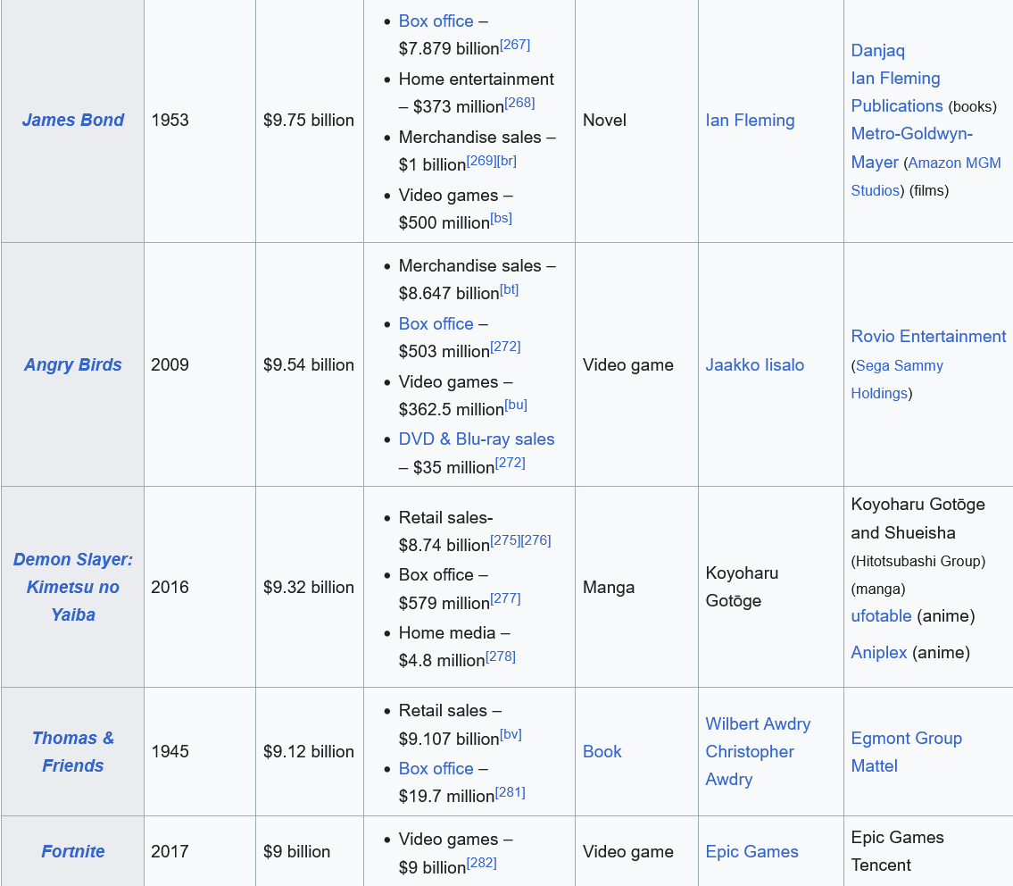The width and height of the screenshot is (1013, 886).
Task: Select the 1953 inception year cell
Action: coord(200,121)
